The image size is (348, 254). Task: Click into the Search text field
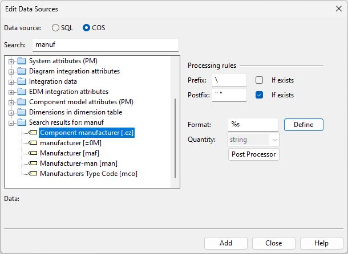(x=105, y=44)
